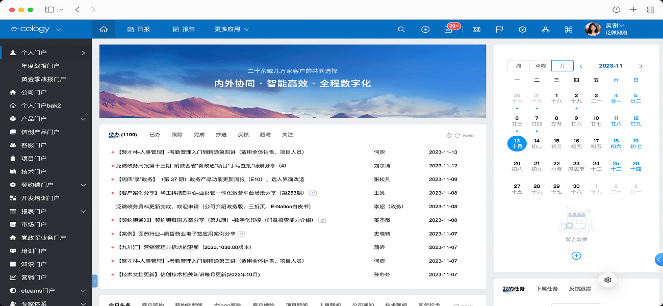Select 月 calendar view
The image size is (663, 306).
click(563, 66)
